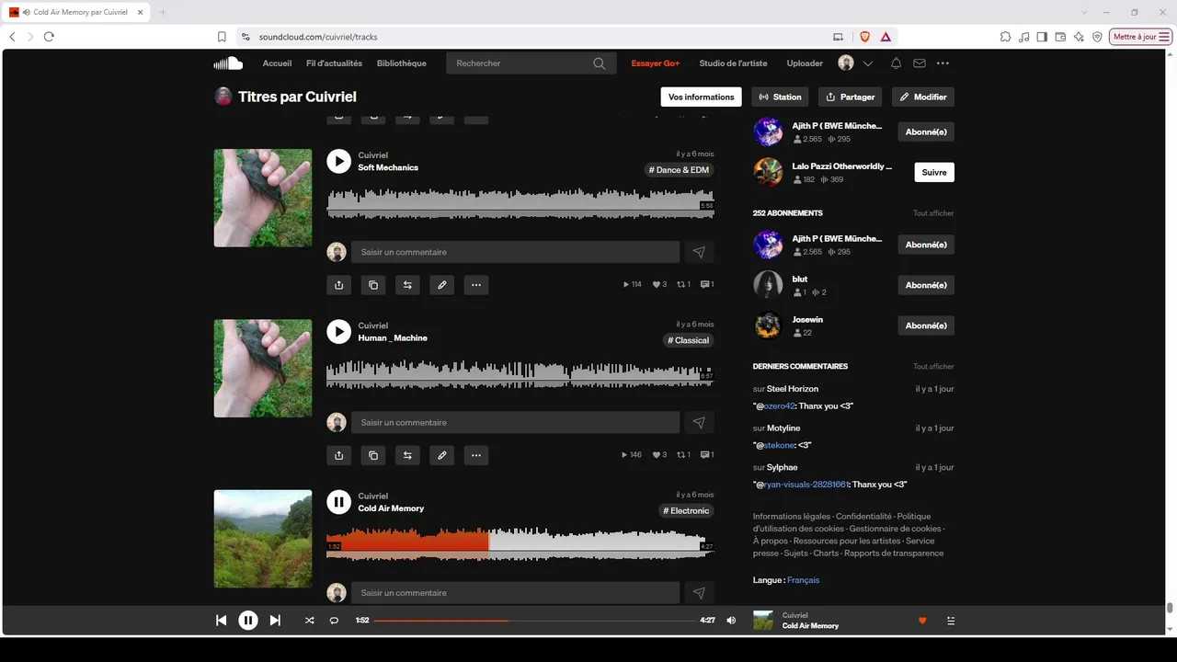The image size is (1177, 662).
Task: Reload the browser page
Action: click(49, 37)
